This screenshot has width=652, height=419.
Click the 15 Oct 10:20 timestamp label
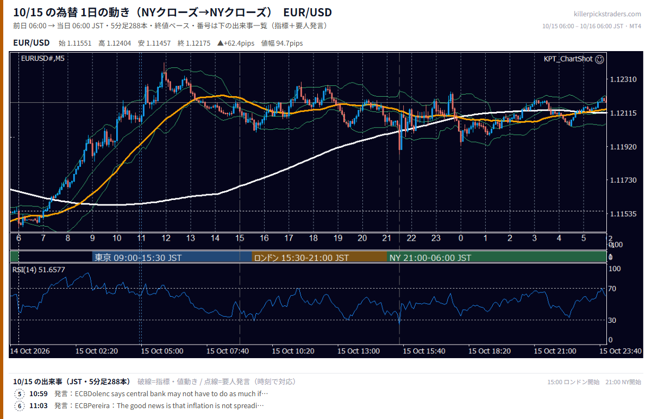tap(293, 351)
